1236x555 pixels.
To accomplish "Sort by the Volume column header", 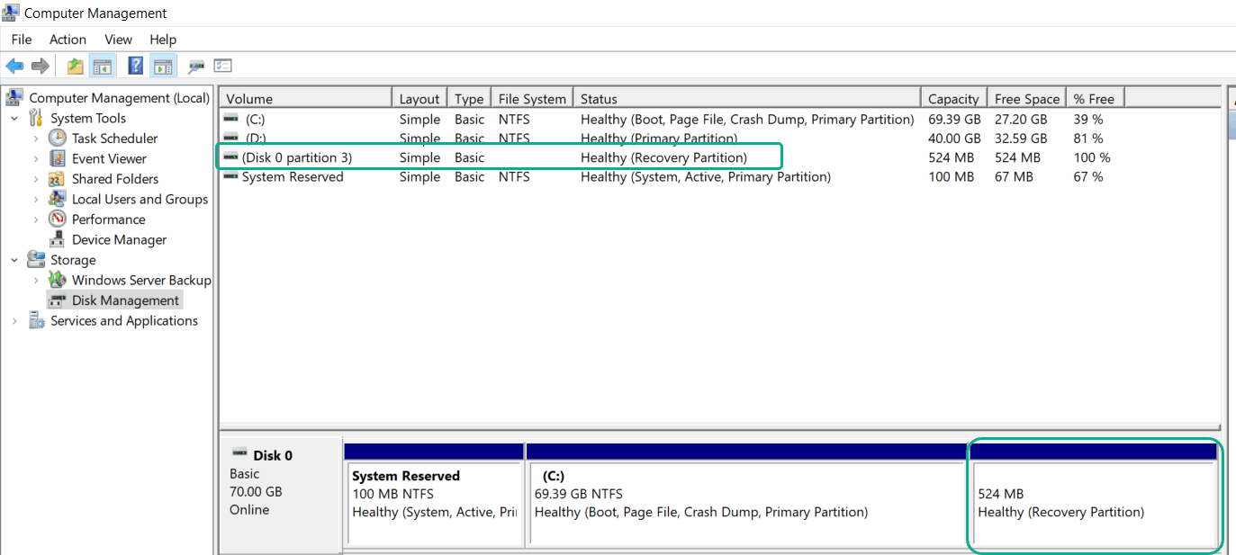I will (x=306, y=98).
